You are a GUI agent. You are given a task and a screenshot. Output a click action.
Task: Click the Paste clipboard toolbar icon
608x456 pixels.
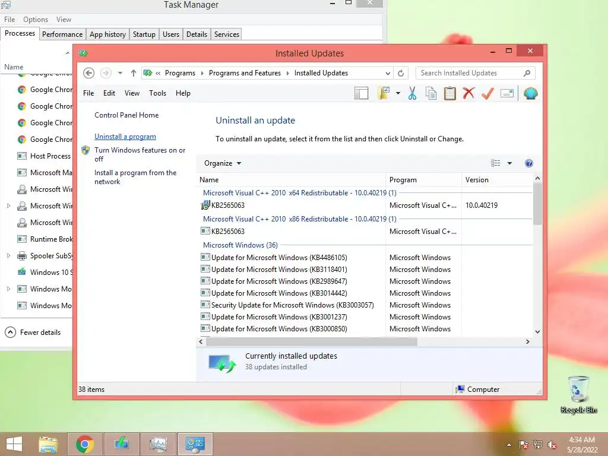point(450,93)
